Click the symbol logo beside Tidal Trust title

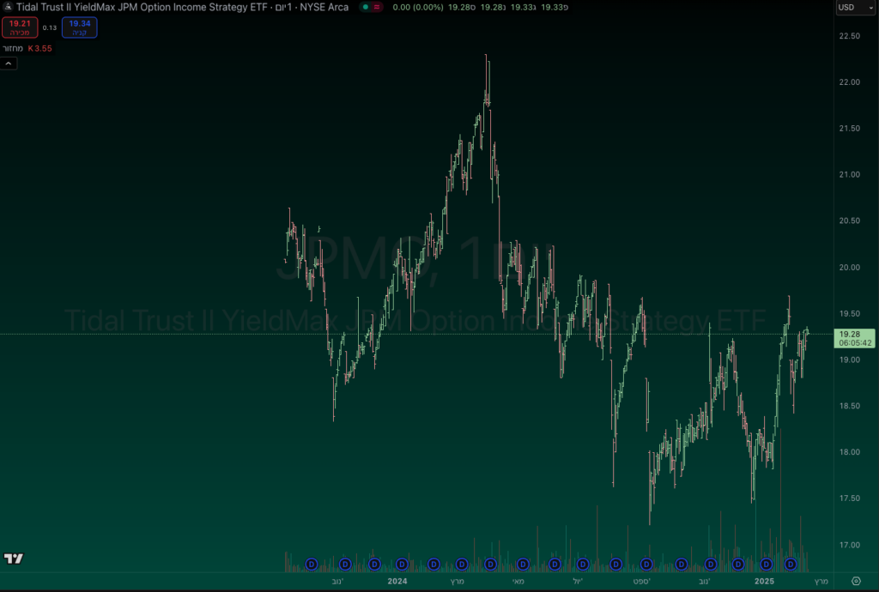[9, 7]
